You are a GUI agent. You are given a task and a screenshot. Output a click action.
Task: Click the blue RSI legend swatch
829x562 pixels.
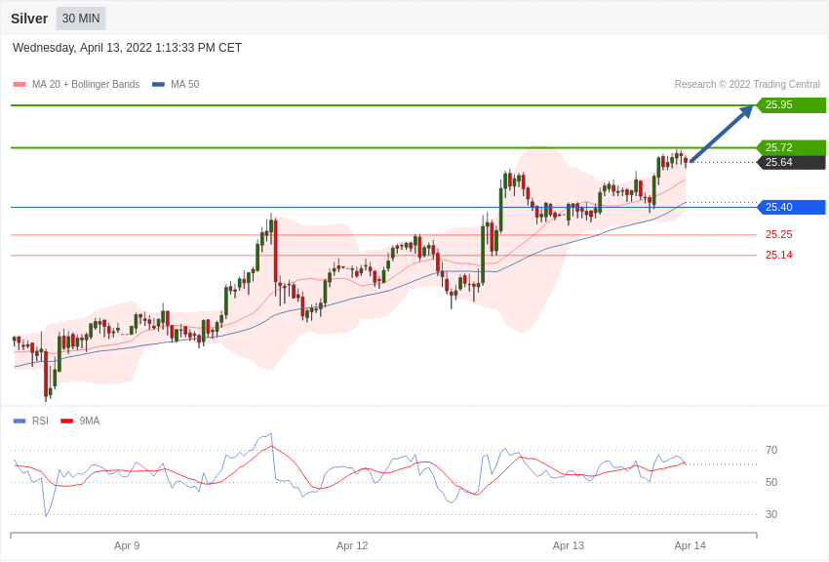(x=20, y=421)
